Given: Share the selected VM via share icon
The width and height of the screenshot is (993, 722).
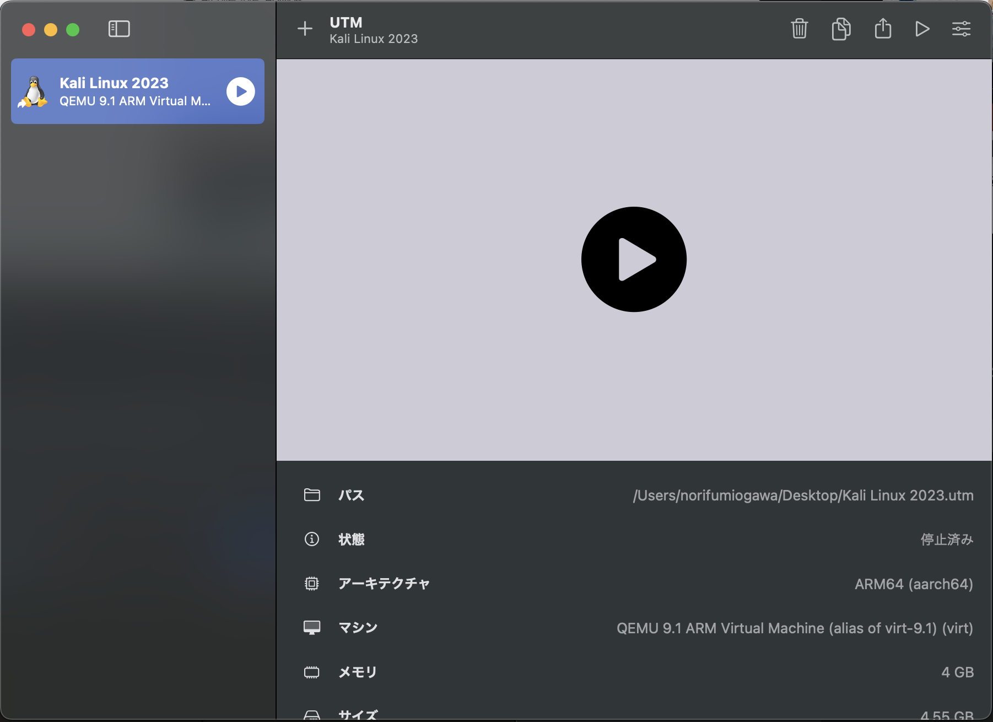Looking at the screenshot, I should coord(883,28).
